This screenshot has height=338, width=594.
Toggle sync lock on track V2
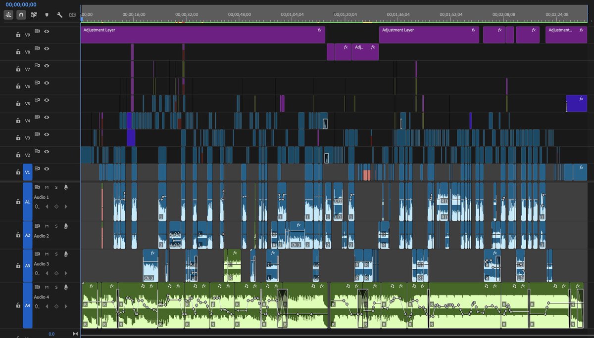(x=37, y=151)
